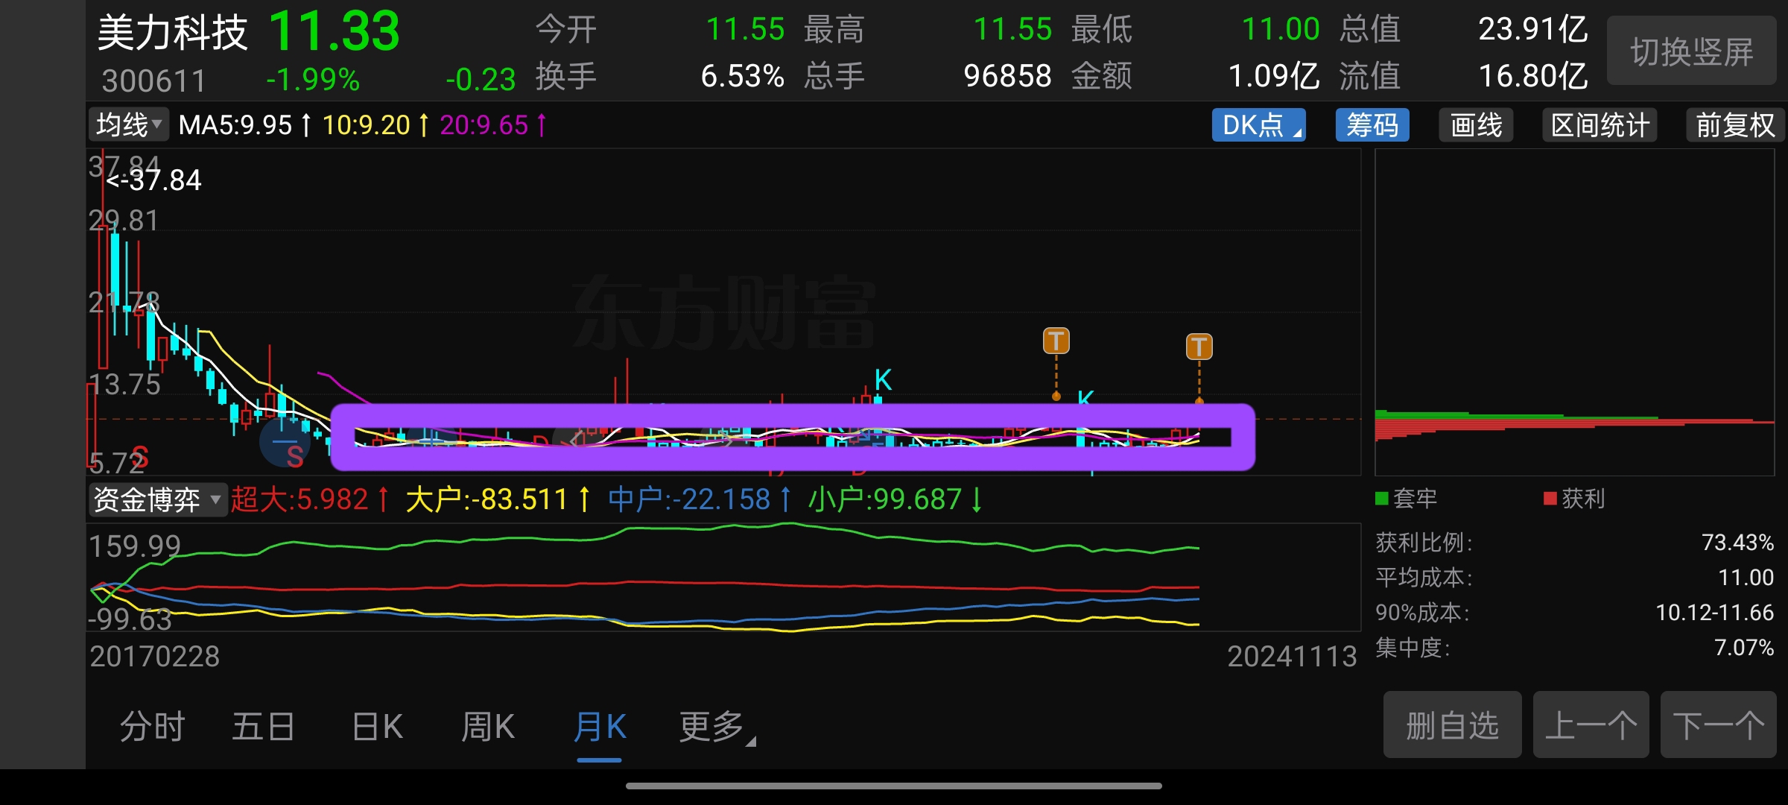
Task: Go to next stock with 下一个
Action: coord(1718,725)
